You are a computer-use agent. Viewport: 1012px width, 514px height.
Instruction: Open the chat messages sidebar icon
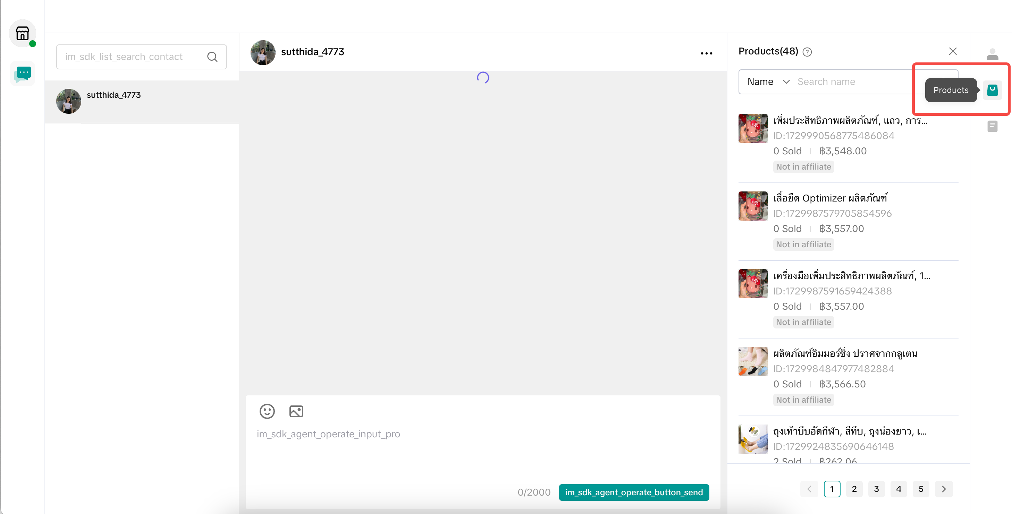pos(23,74)
